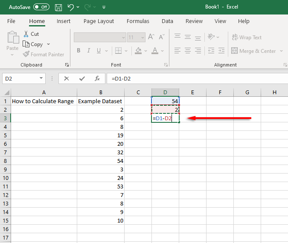Toggle Bold formatting
This screenshot has height=243, width=288.
click(79, 51)
